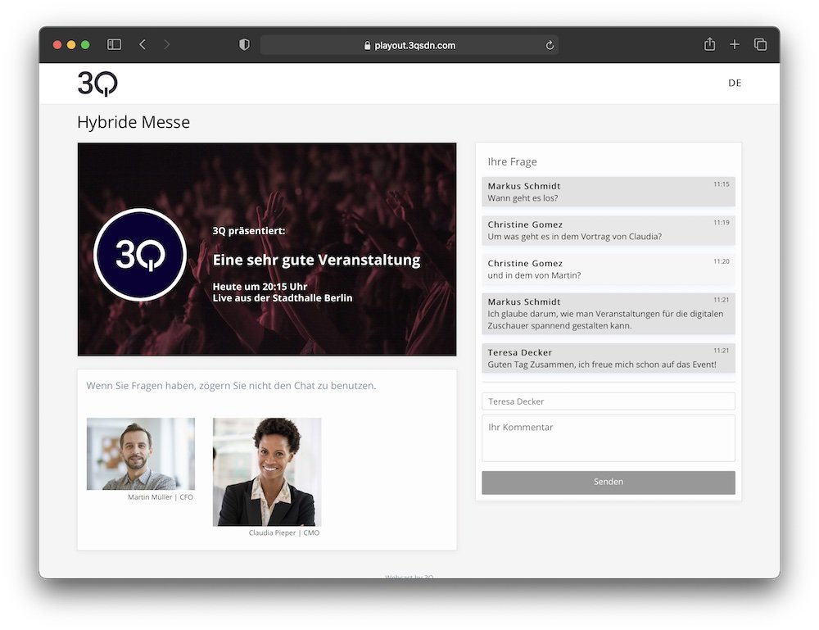
Task: Click the round 3Q emblem in video
Action: click(x=140, y=255)
